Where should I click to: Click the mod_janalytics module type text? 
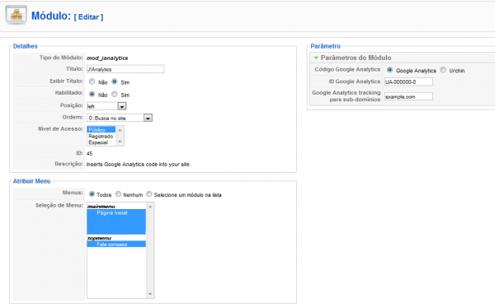(x=107, y=58)
